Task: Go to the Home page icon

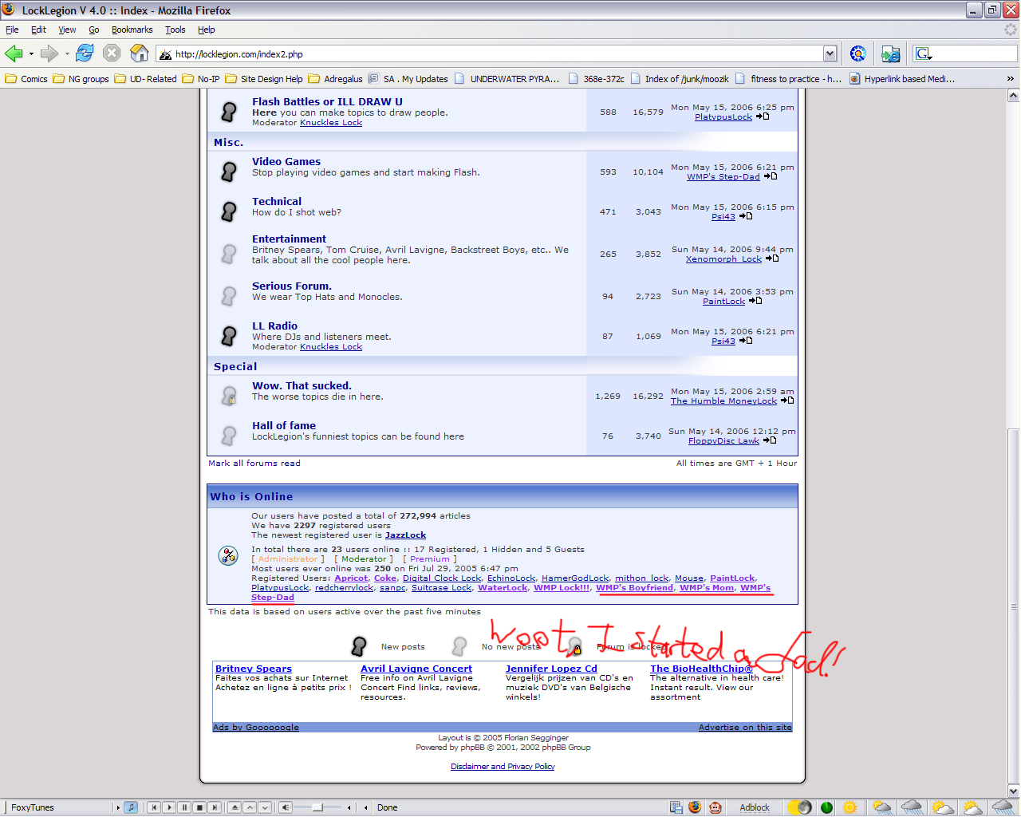Action: coord(140,53)
